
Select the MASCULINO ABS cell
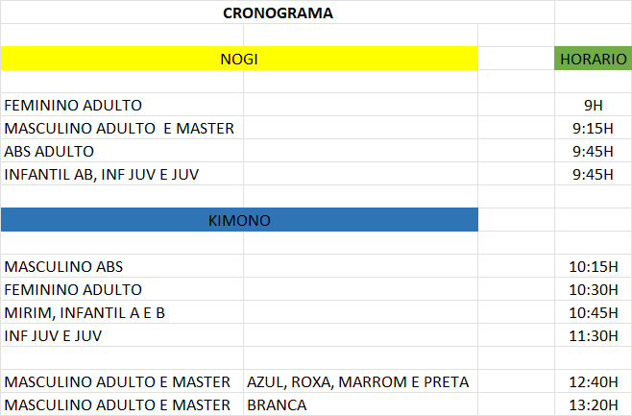tap(63, 266)
